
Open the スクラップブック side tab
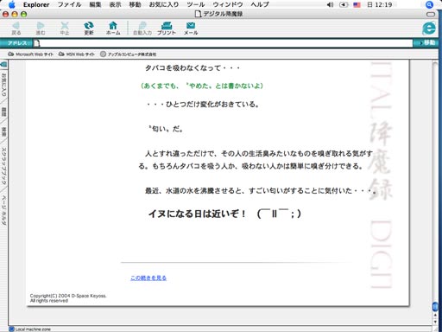click(x=3, y=166)
